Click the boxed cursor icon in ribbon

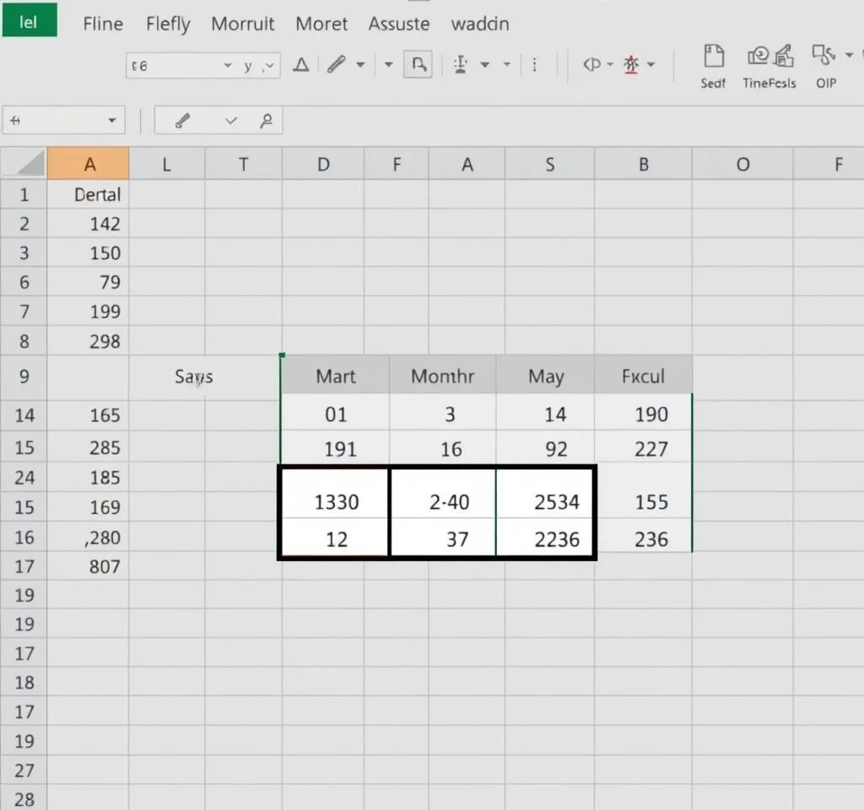418,65
